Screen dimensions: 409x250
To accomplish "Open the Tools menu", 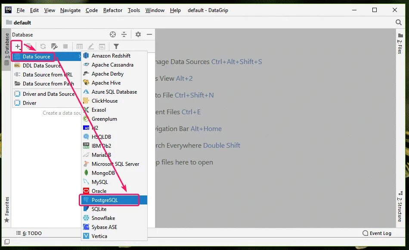I will click(x=134, y=10).
